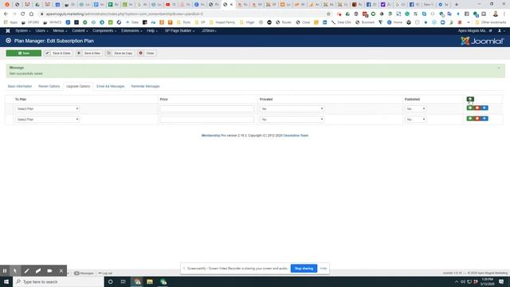Click red remove icon in second row

pos(477,119)
